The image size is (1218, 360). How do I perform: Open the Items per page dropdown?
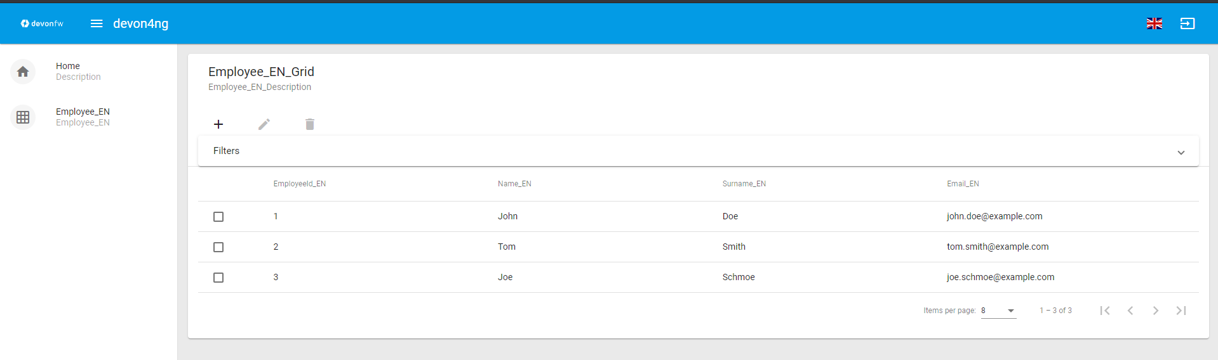998,311
